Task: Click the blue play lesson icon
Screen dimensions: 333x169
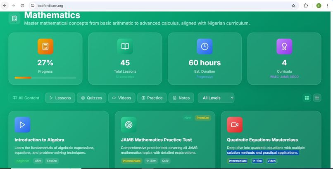Action: click(x=22, y=125)
